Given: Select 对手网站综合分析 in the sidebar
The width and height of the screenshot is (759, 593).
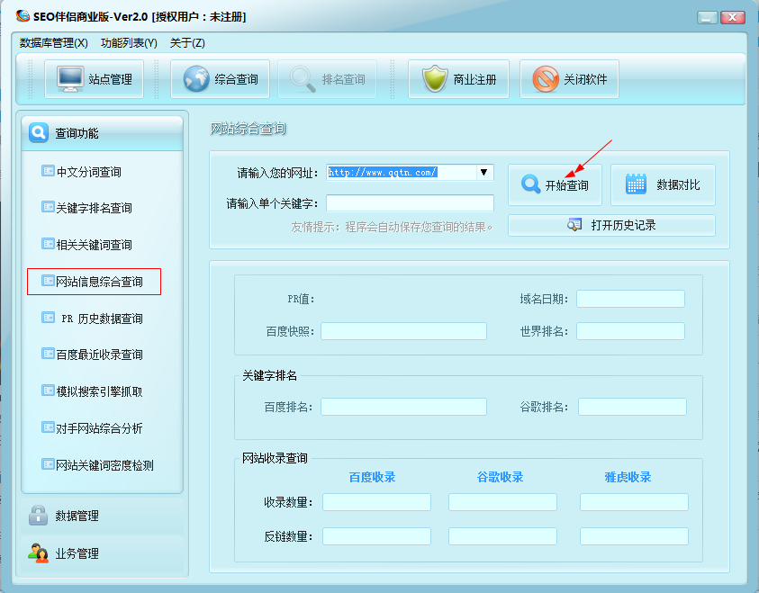Looking at the screenshot, I should pos(99,428).
